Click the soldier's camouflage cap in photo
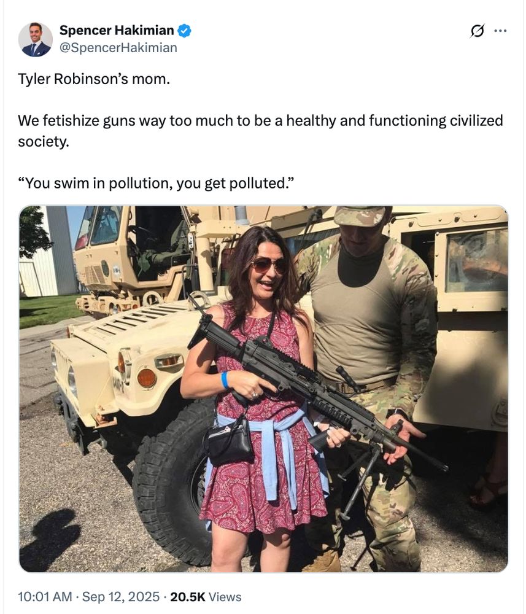Viewport: 526px width, 614px height. (362, 216)
